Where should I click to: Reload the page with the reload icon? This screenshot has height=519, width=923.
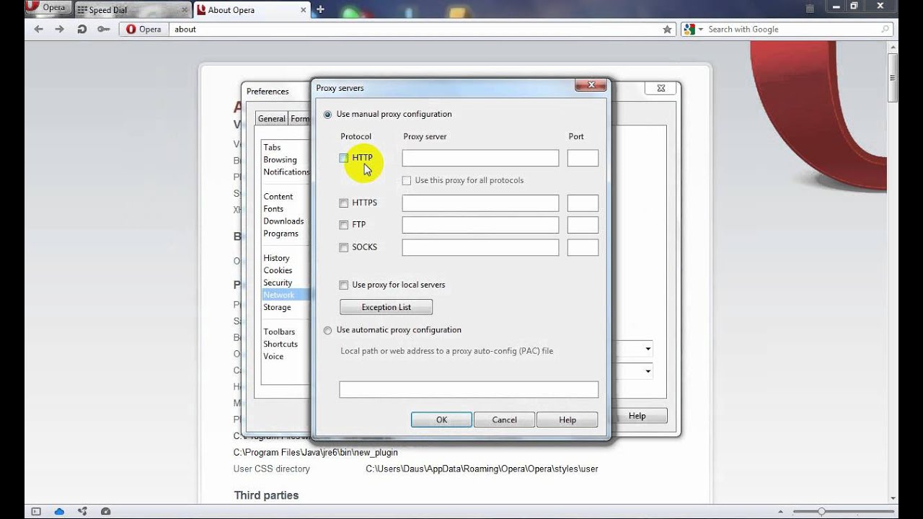(x=81, y=30)
